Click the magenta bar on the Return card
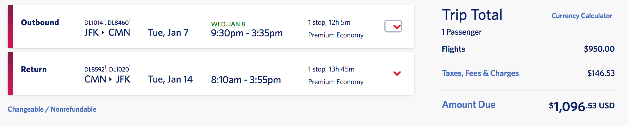Image resolution: width=628 pixels, height=126 pixels. 10,73
